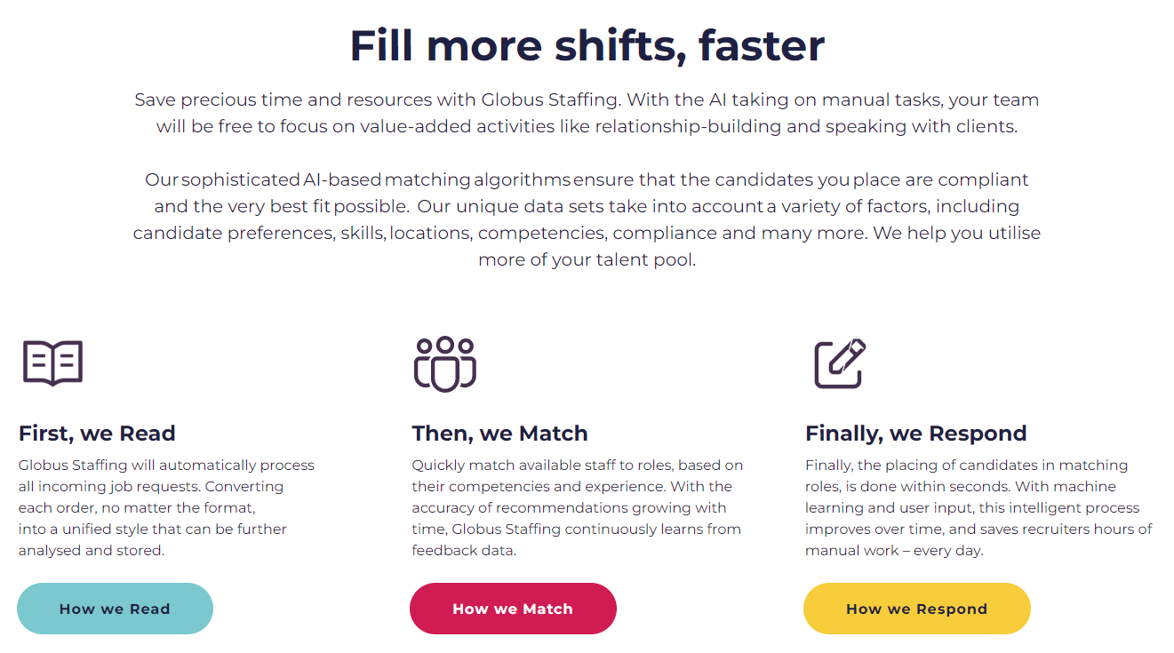Click the editing pencil icon above 'Finally, we Respond'

click(839, 361)
